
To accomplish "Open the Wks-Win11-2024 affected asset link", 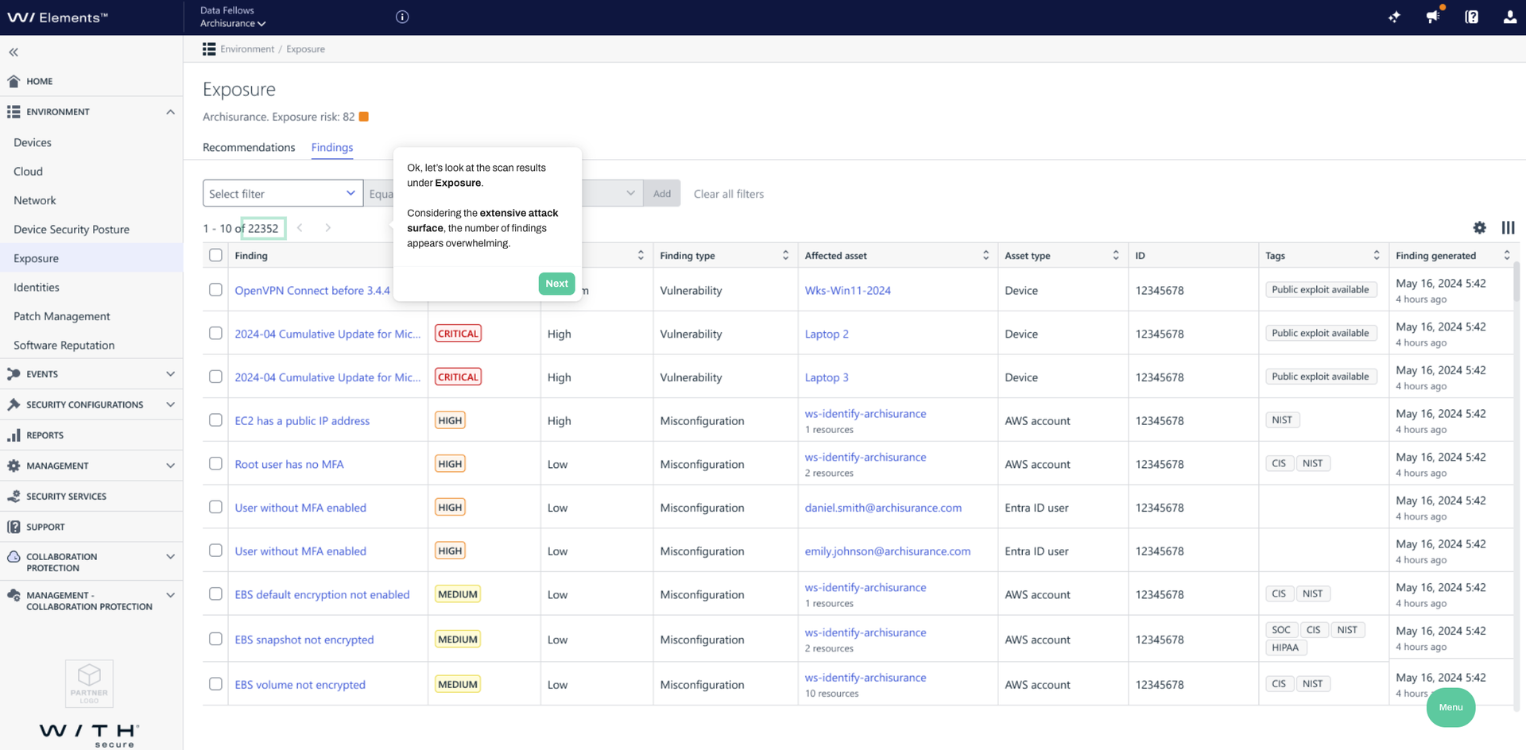I will point(847,290).
